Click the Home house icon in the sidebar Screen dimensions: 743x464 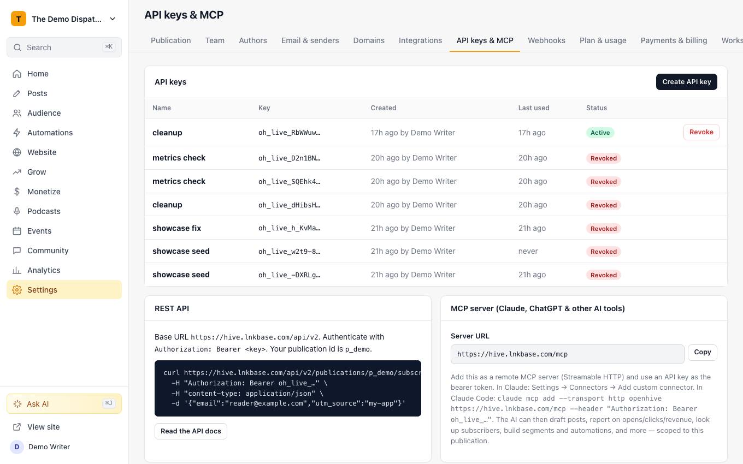coord(17,74)
